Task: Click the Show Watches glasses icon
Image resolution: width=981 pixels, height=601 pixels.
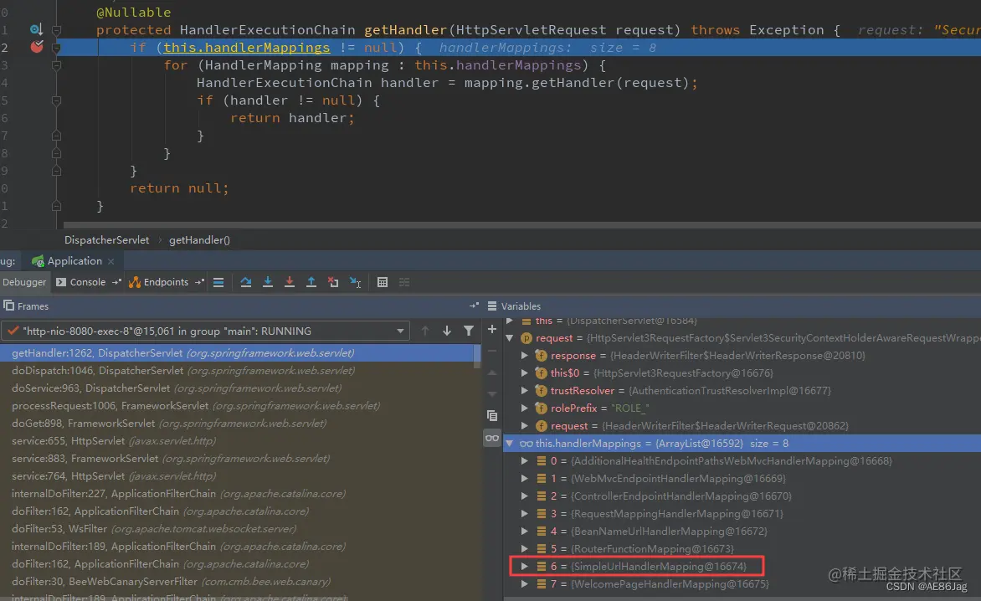Action: [492, 438]
